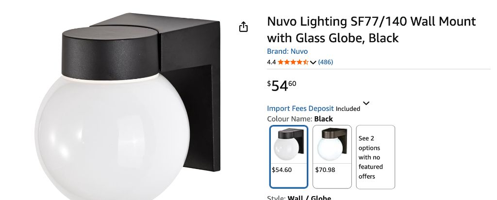Expand the rating breakdown chevron beside the stars
The height and width of the screenshot is (200, 497).
pyautogui.click(x=313, y=62)
